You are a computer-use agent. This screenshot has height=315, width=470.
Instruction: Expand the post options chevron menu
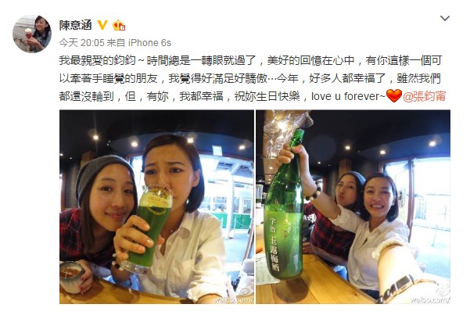pyautogui.click(x=444, y=19)
